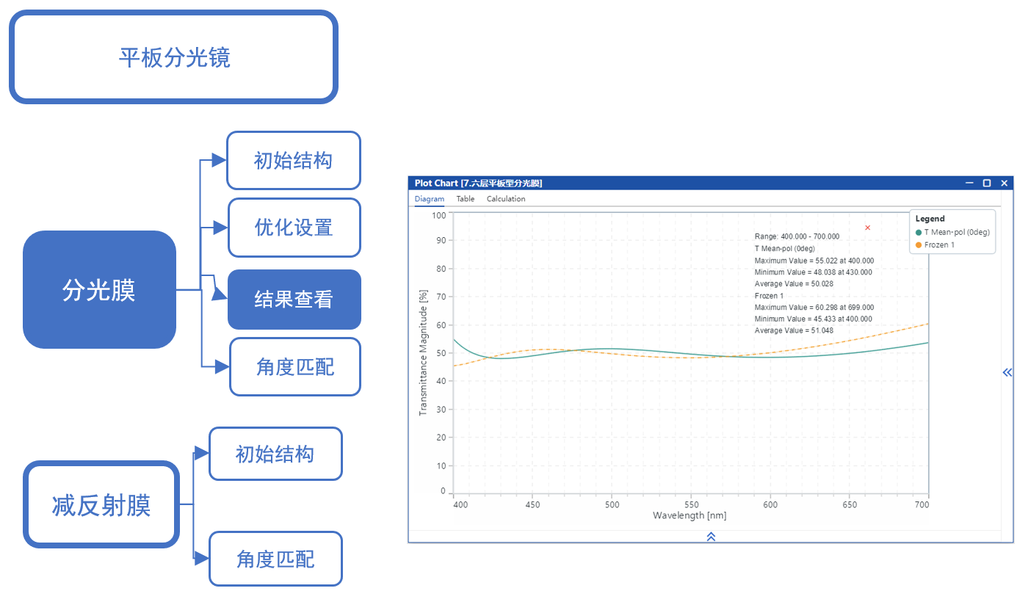Minimize the Plot Chart window
This screenshot has height=591, width=1020.
(x=969, y=183)
